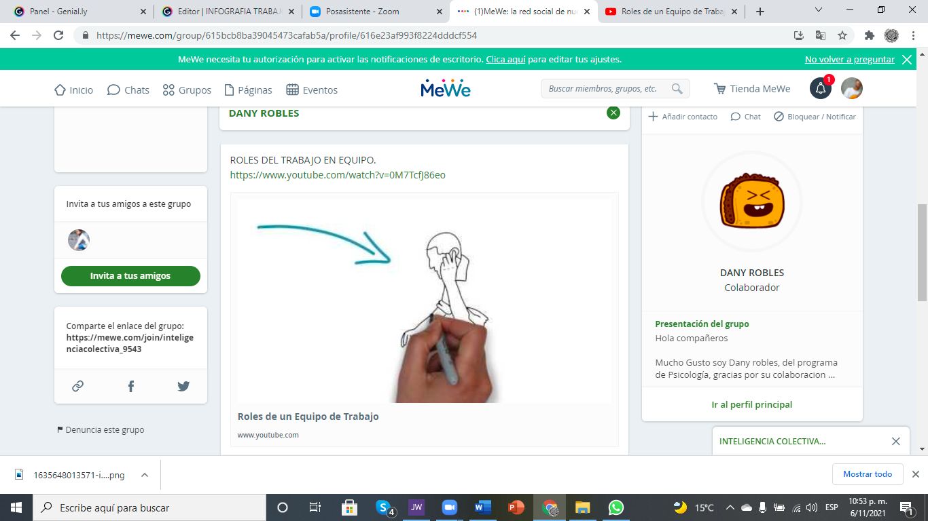Click the translate page icon
This screenshot has height=521, width=928.
(821, 35)
